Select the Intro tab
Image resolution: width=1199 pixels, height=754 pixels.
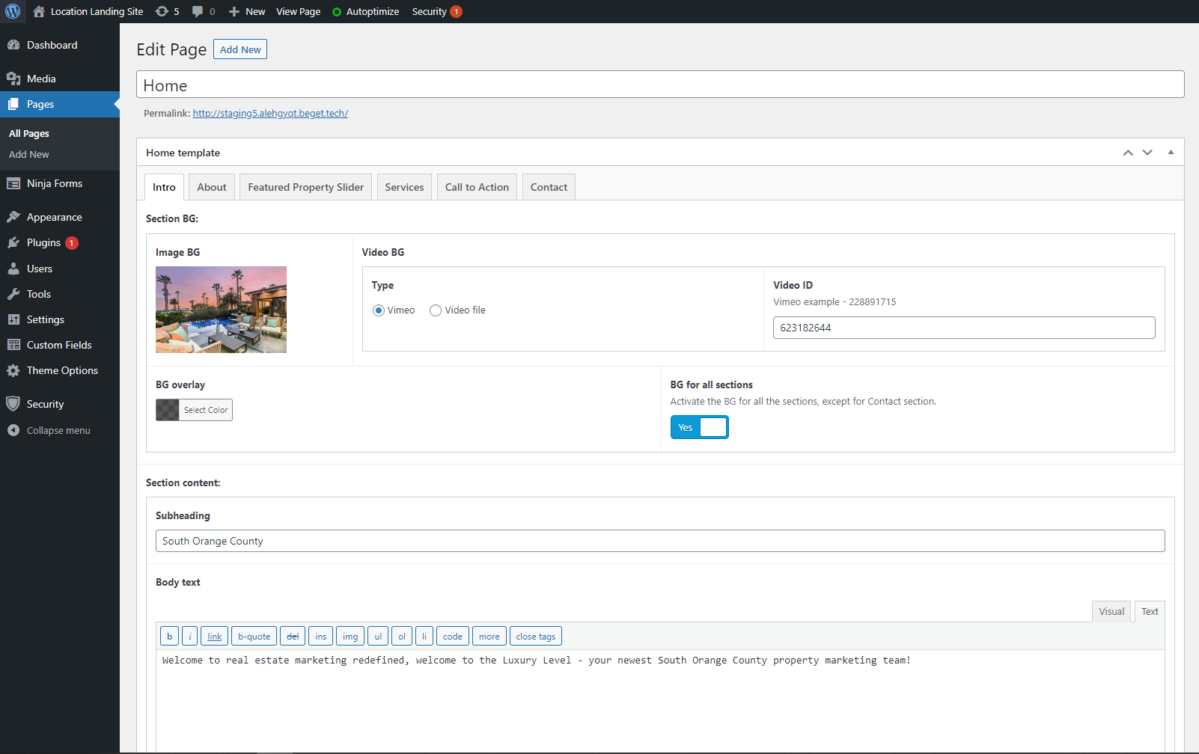coord(164,187)
